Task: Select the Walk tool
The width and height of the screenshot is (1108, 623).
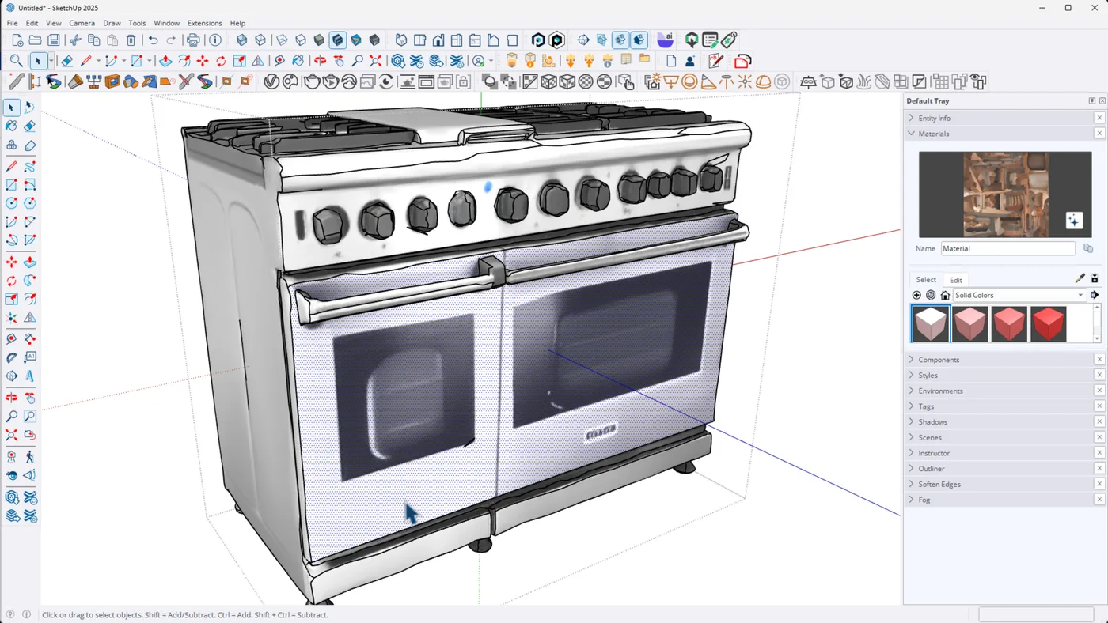Action: click(29, 457)
